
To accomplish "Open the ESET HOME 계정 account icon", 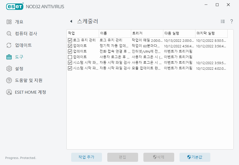I will (9, 92).
